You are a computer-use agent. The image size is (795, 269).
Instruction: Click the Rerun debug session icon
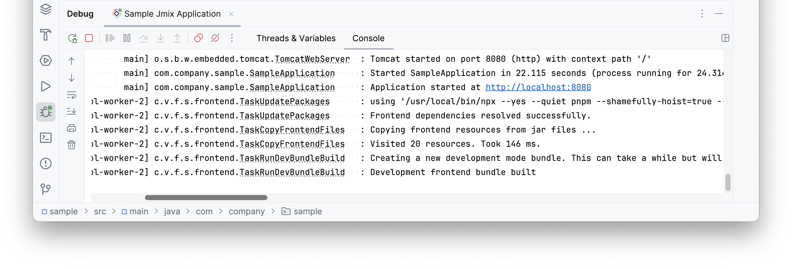pos(72,38)
